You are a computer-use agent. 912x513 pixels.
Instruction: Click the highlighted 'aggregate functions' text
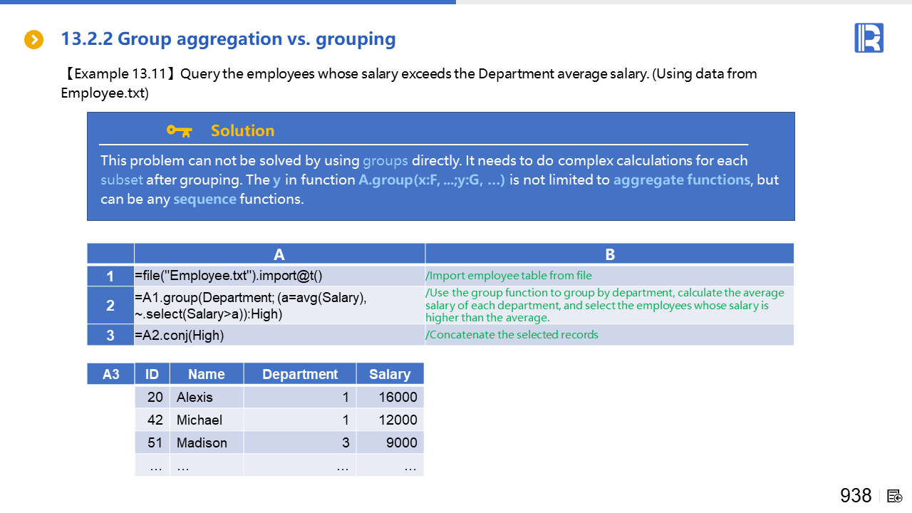[x=681, y=180]
